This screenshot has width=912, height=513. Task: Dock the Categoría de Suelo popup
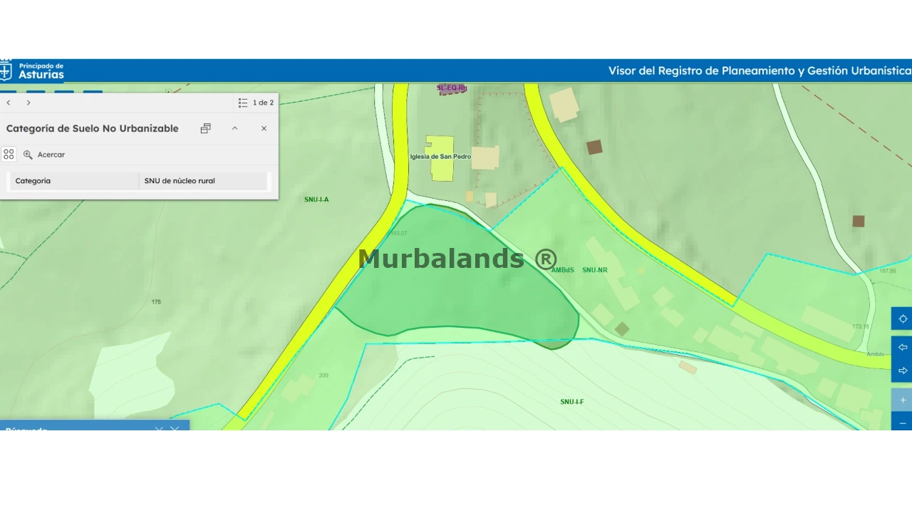tap(206, 128)
